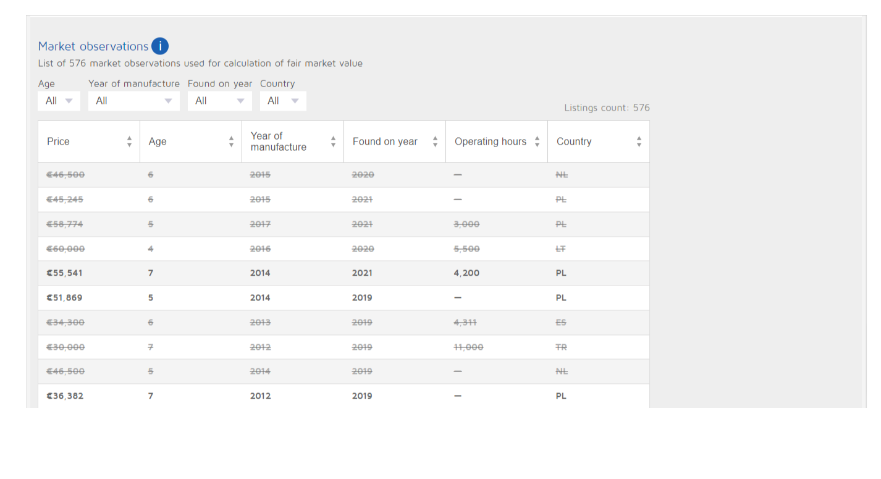Screen dimensions: 881x479
Task: Sort table by Age column arrows
Action: click(231, 142)
